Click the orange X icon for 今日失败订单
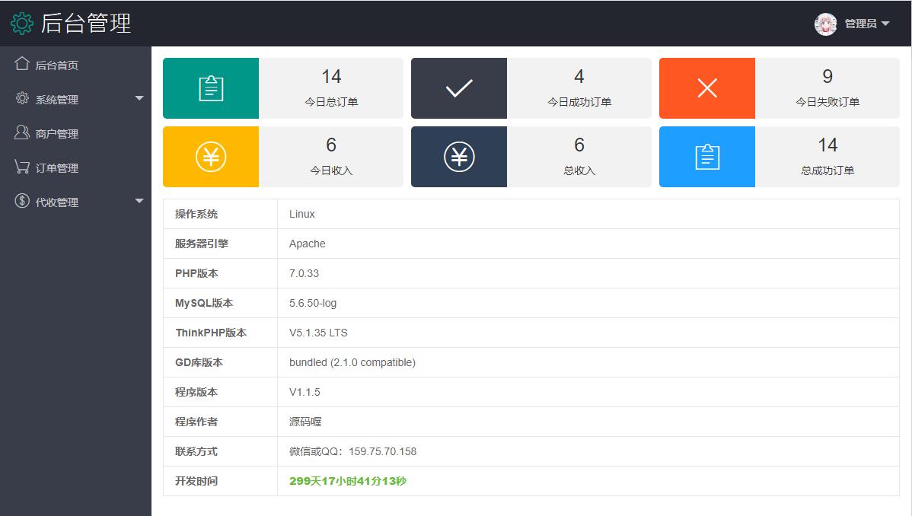Image resolution: width=912 pixels, height=516 pixels. point(707,88)
